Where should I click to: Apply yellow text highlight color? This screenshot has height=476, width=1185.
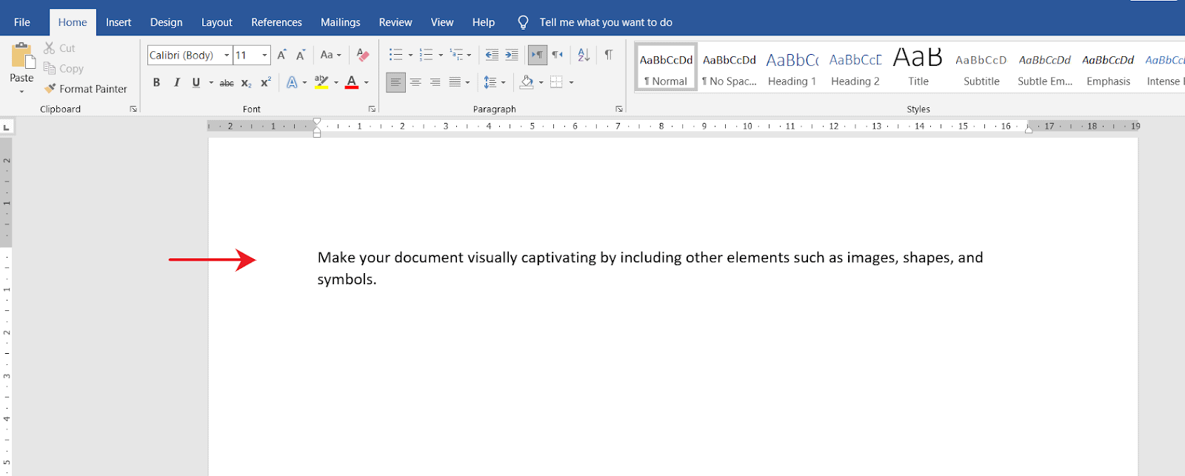(321, 83)
